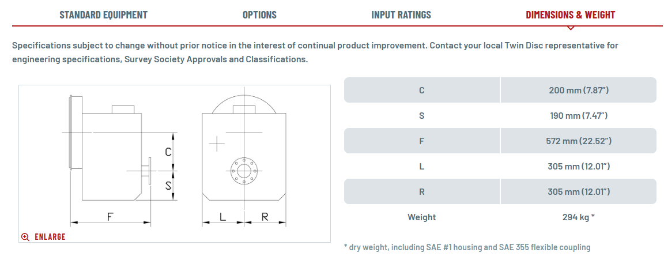This screenshot has width=664, height=260.
Task: Select the Dimensions & Weight tab
Action: click(570, 15)
